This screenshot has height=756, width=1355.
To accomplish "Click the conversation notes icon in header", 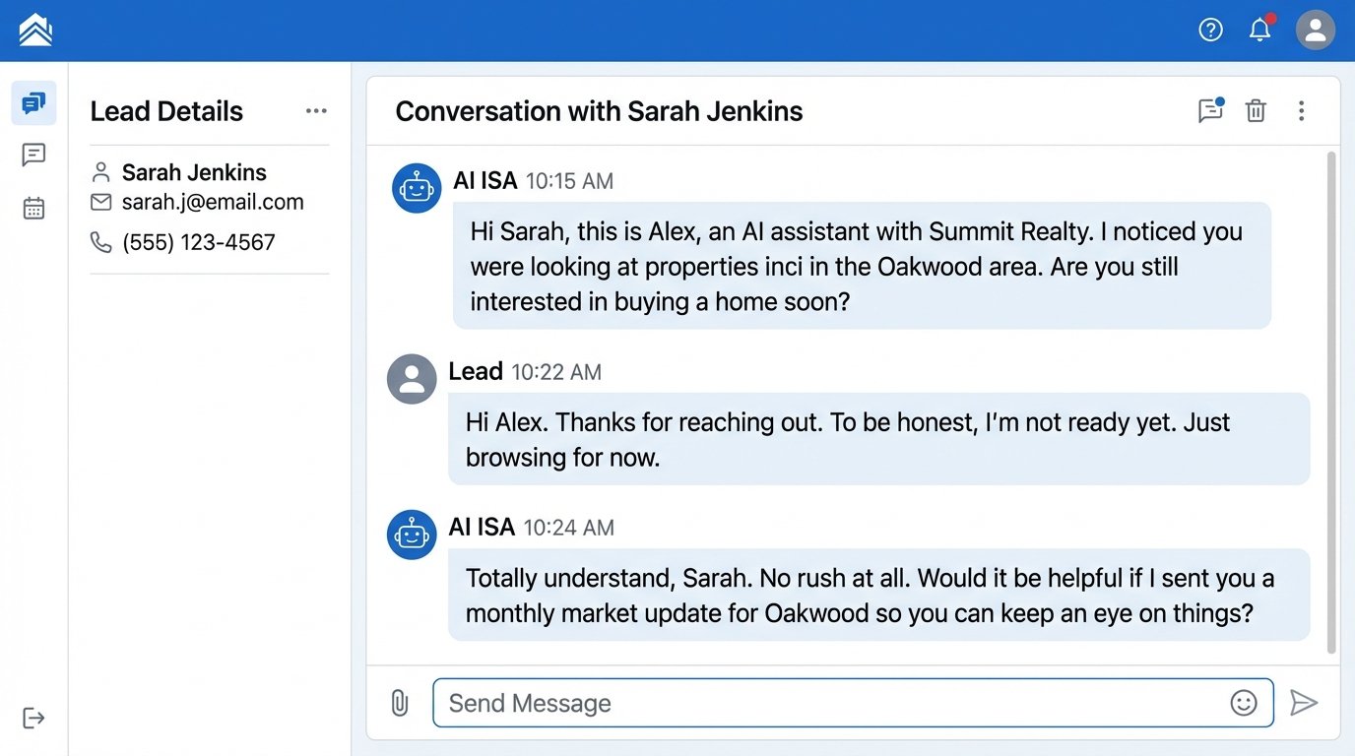I will tap(1210, 111).
